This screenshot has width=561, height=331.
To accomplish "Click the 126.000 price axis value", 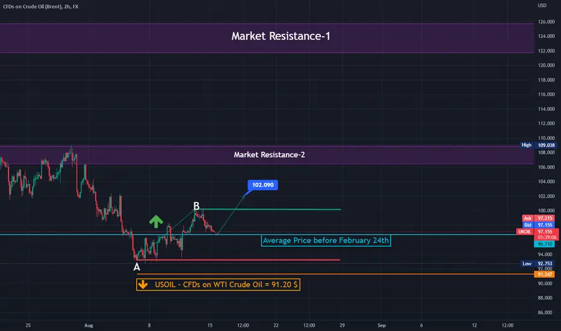I will [x=546, y=22].
